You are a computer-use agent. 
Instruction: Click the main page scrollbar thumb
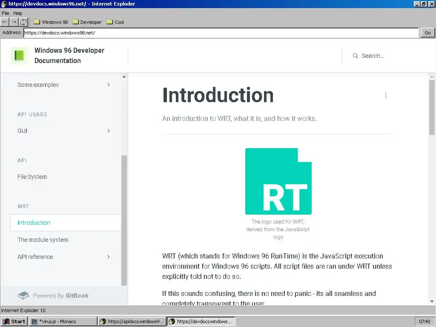pos(432,107)
